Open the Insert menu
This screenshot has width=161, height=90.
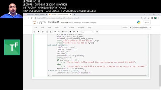pyautogui.click(x=57, y=27)
